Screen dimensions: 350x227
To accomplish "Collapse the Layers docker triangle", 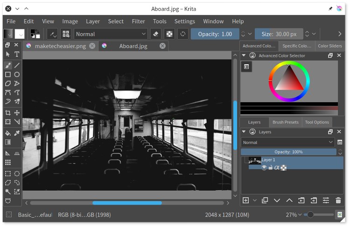I will click(244, 131).
